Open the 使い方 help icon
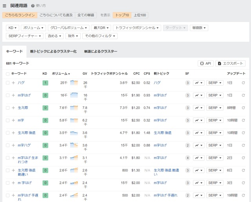This screenshot has width=251, height=202. [x=33, y=6]
